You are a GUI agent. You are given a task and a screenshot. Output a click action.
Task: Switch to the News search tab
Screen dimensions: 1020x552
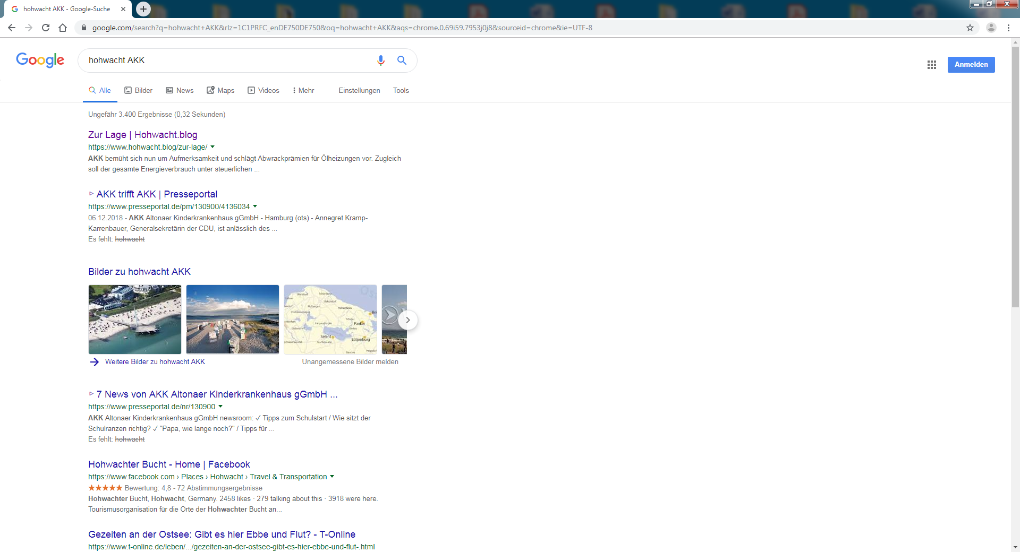[x=180, y=91]
